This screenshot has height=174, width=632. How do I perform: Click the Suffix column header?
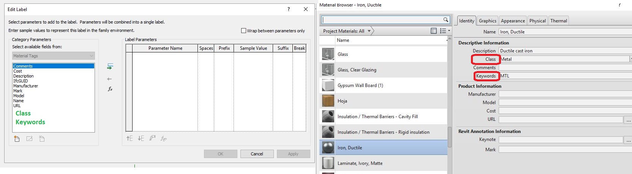pyautogui.click(x=283, y=48)
